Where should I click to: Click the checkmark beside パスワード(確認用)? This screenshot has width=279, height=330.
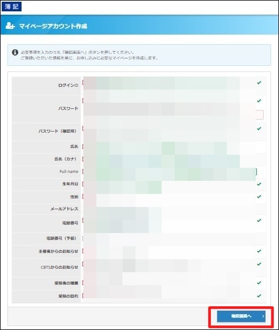click(259, 129)
